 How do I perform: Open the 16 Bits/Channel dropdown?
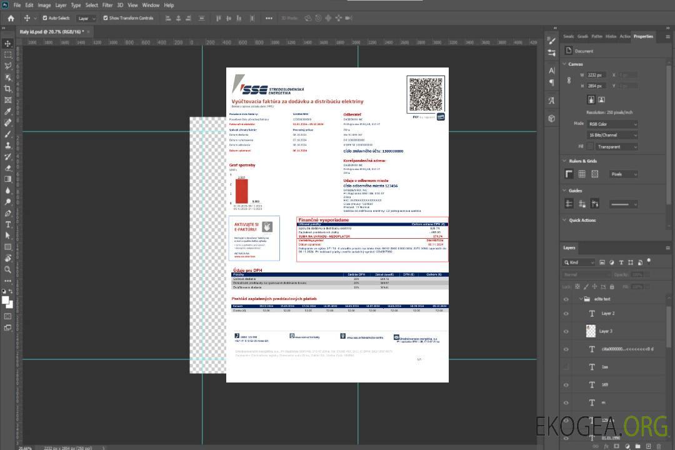612,135
